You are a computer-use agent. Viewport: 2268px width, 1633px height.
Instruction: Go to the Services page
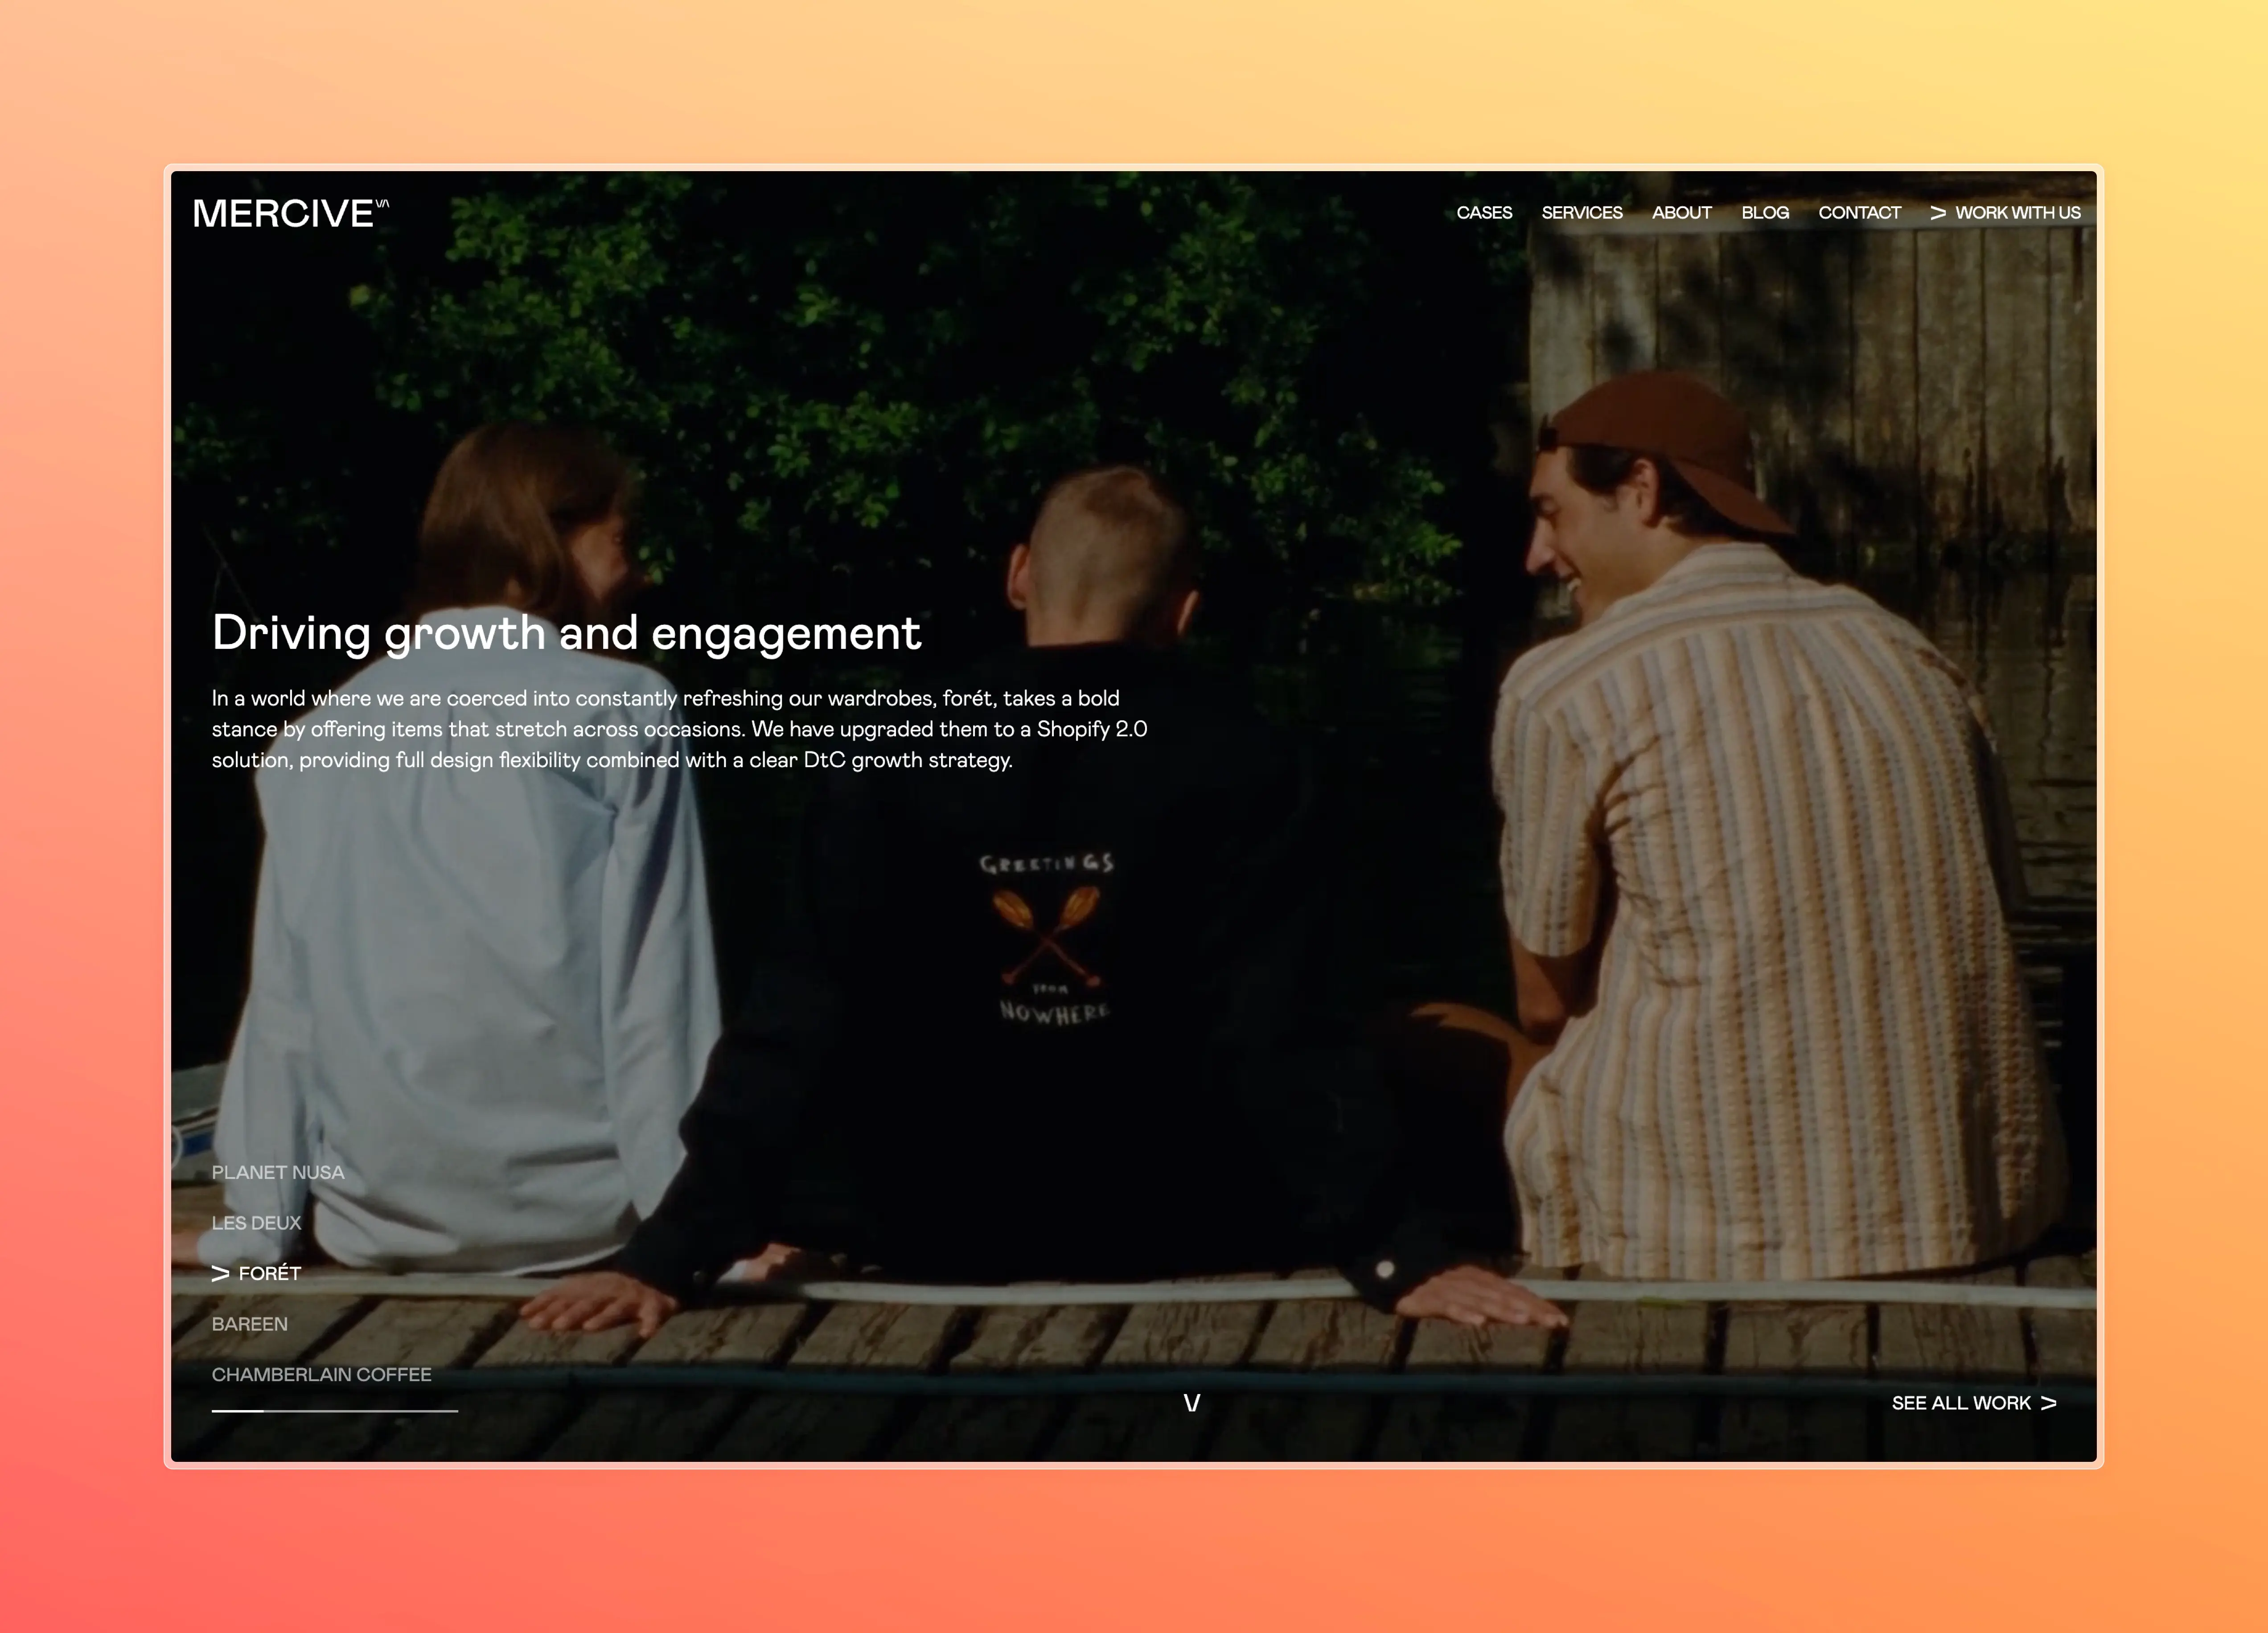pos(1582,213)
